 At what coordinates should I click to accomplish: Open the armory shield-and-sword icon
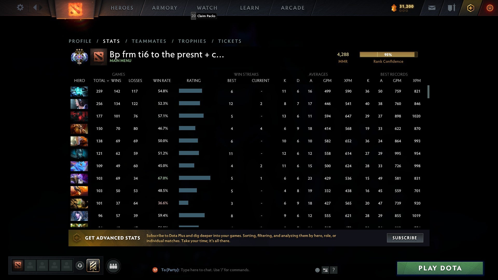pyautogui.click(x=451, y=8)
